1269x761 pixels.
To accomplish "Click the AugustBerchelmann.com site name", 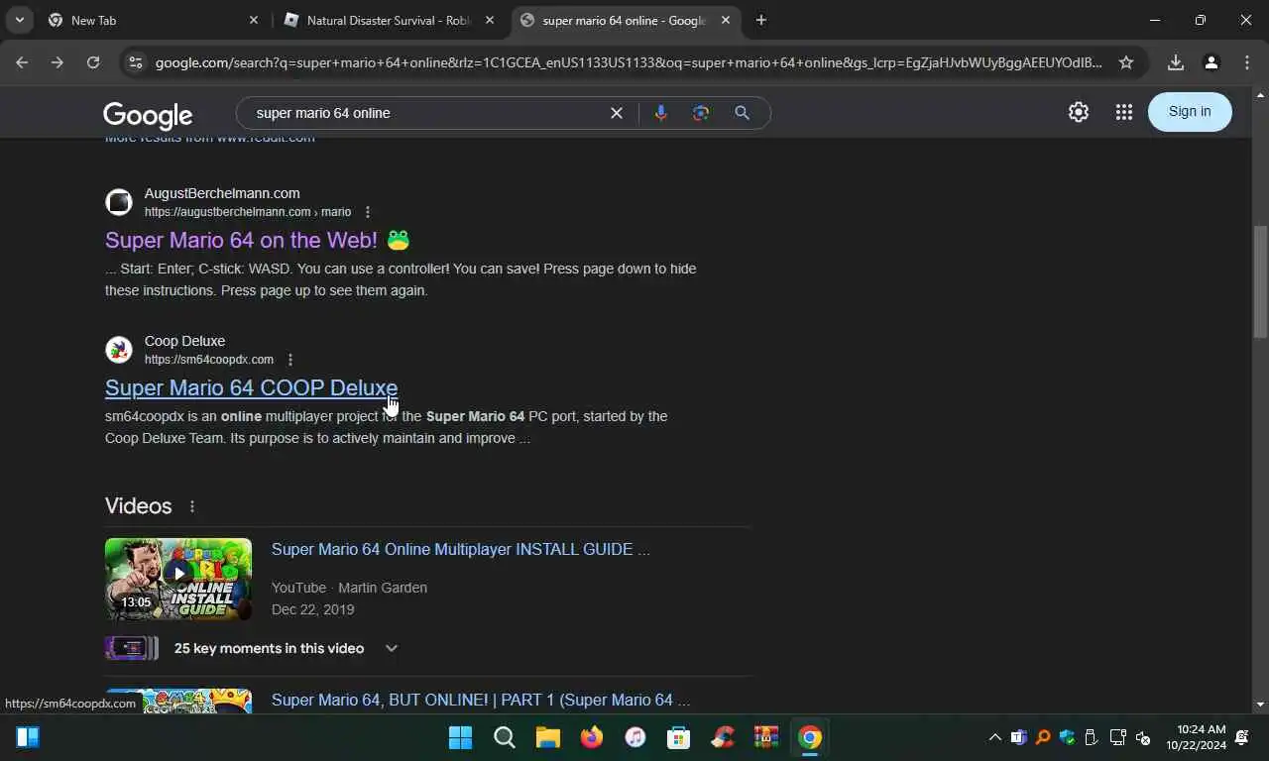I will point(222,193).
